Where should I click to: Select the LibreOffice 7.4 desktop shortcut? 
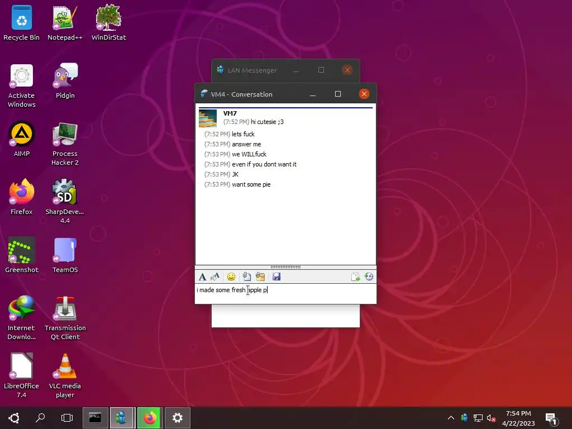[22, 375]
